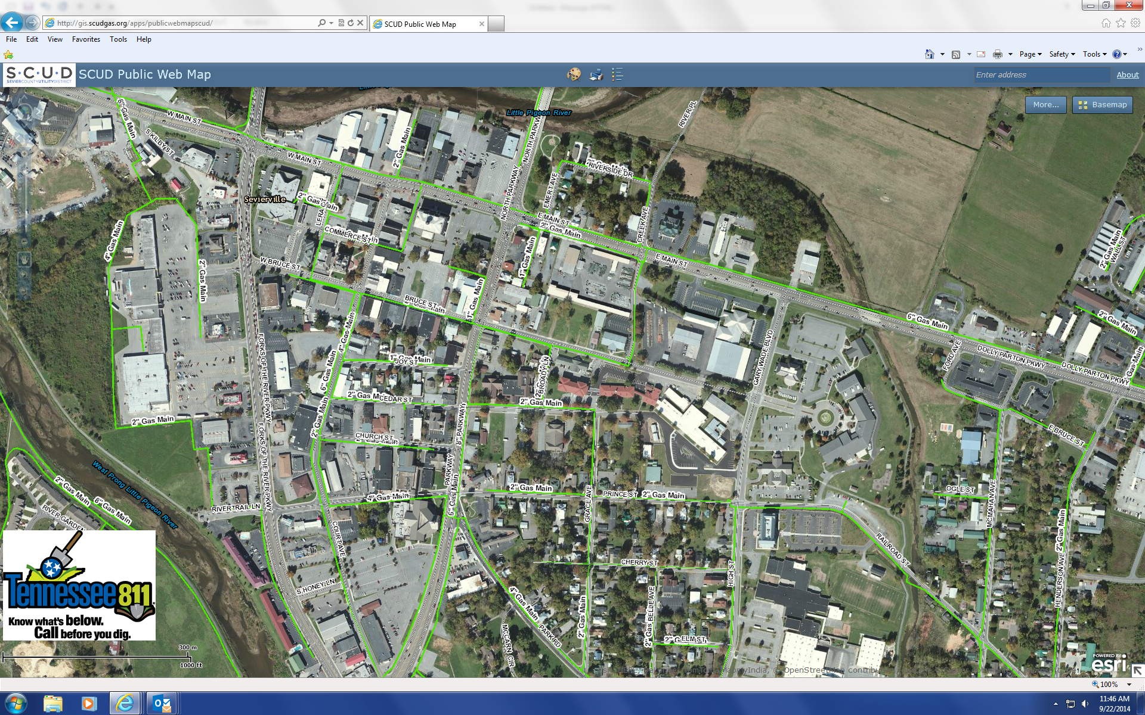Click the Little Pigeon River label
Image resolution: width=1145 pixels, height=715 pixels.
pyautogui.click(x=539, y=113)
